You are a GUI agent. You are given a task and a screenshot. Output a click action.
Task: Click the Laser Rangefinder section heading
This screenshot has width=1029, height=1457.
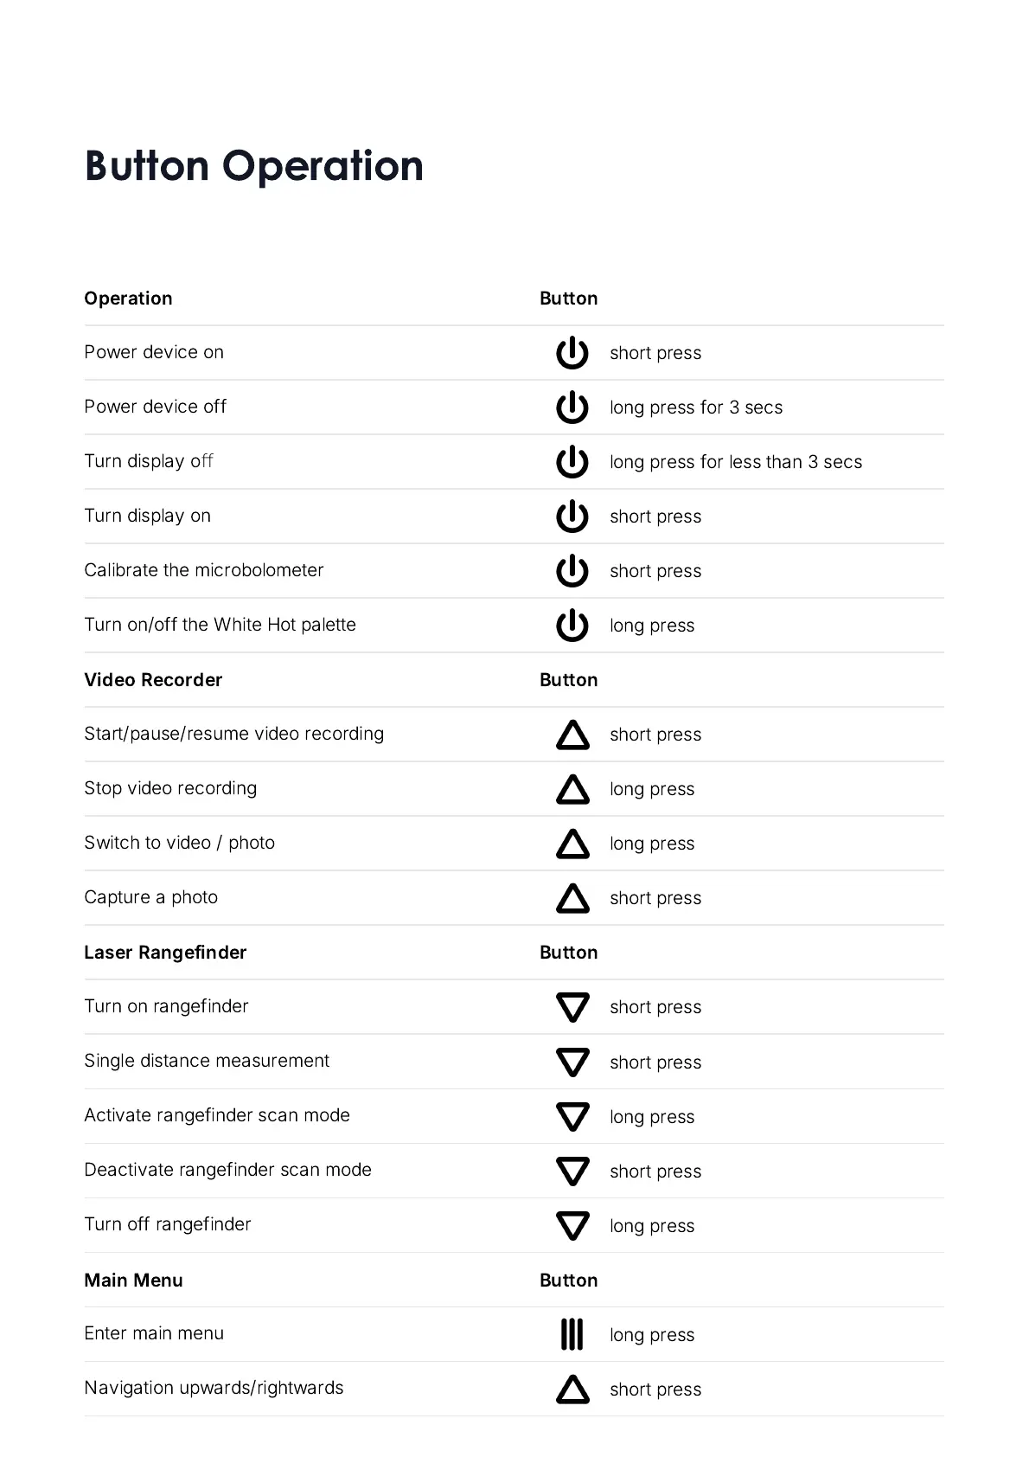tap(165, 953)
